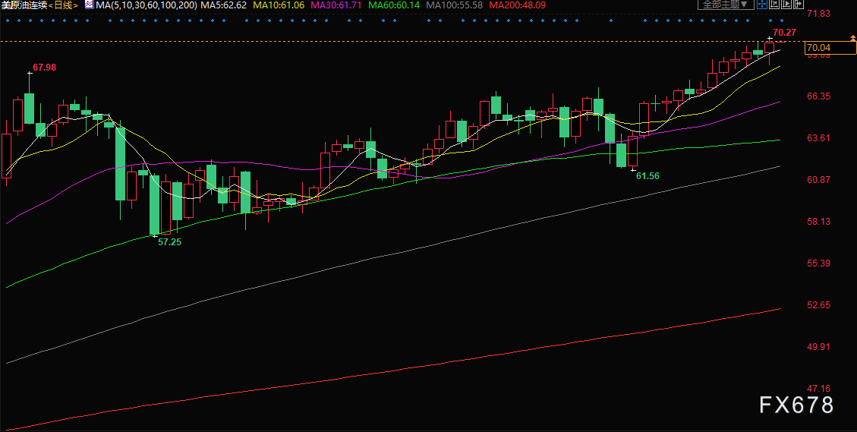Click the MA indicator chart icon
857x432 pixels.
tap(89, 5)
